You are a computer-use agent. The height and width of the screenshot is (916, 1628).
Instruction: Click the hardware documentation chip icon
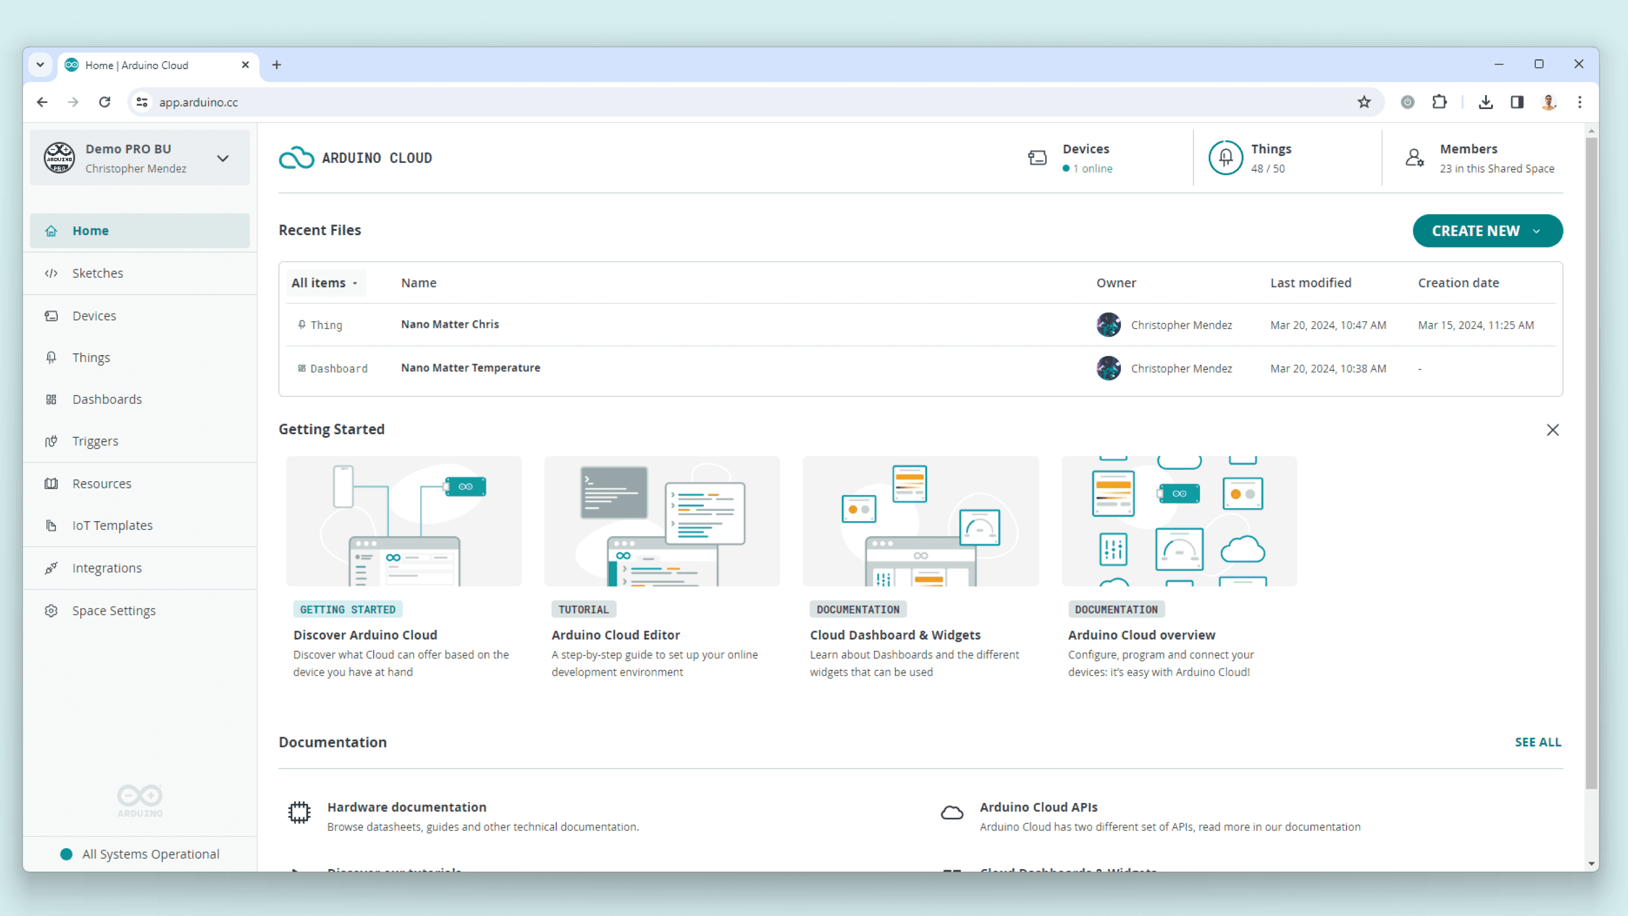(299, 813)
